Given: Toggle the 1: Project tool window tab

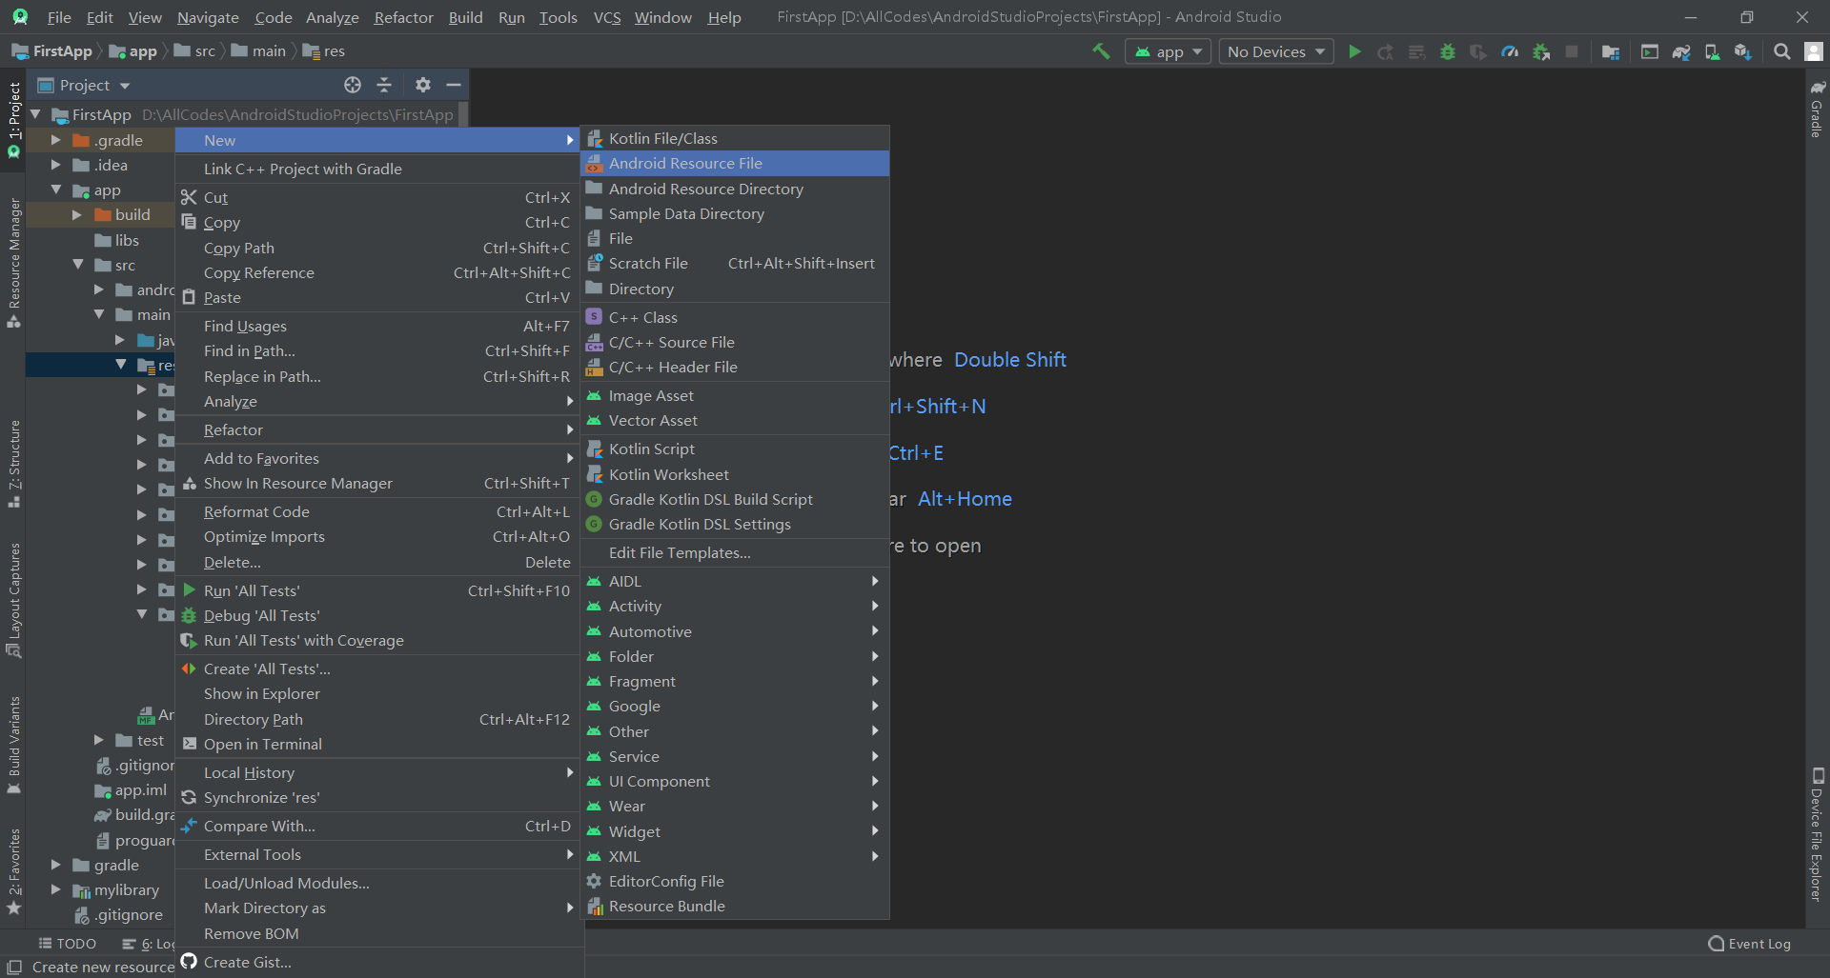Looking at the screenshot, I should click(x=13, y=119).
